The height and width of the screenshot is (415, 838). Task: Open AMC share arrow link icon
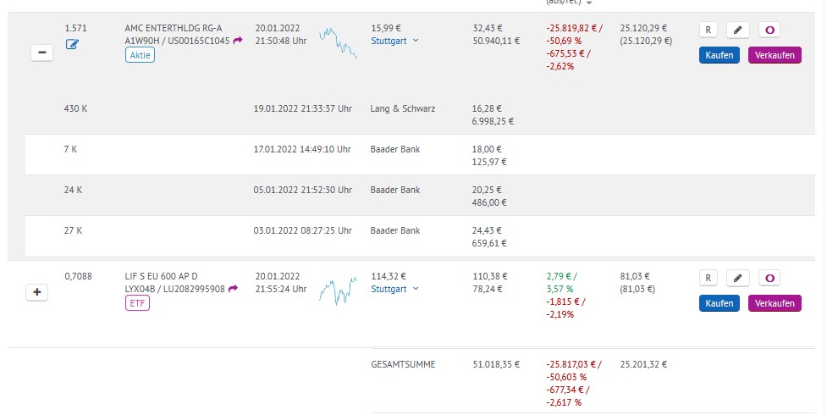point(238,40)
